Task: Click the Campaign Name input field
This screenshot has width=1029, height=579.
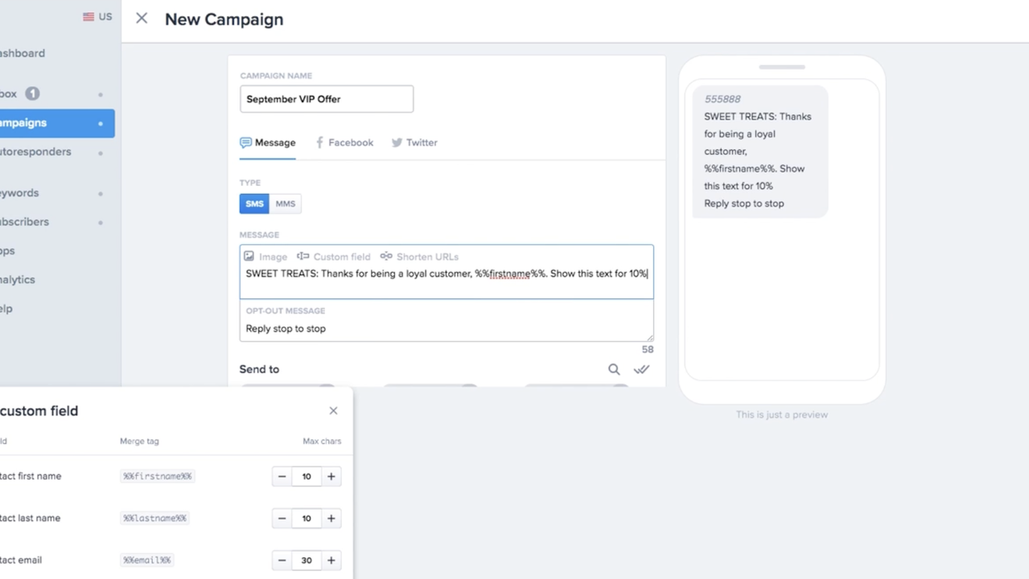Action: coord(326,99)
